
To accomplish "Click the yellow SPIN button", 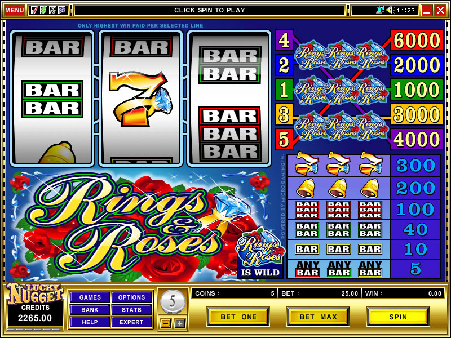I will click(x=398, y=317).
